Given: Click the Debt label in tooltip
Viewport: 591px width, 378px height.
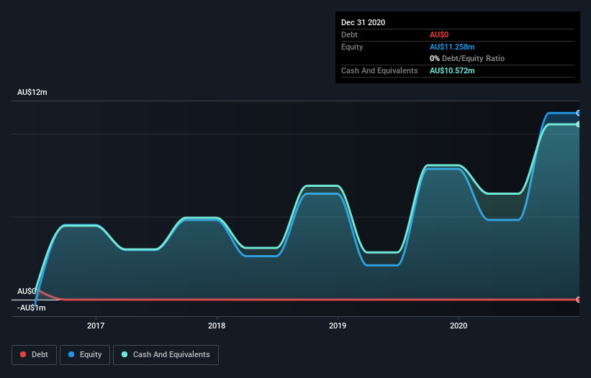Looking at the screenshot, I should 349,34.
